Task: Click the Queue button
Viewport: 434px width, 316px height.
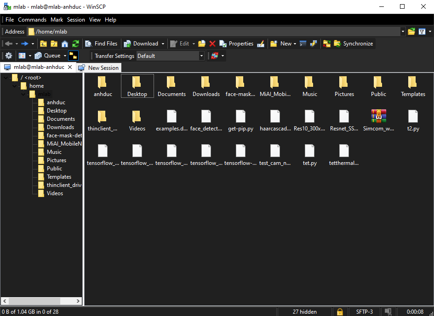Action: [48, 56]
